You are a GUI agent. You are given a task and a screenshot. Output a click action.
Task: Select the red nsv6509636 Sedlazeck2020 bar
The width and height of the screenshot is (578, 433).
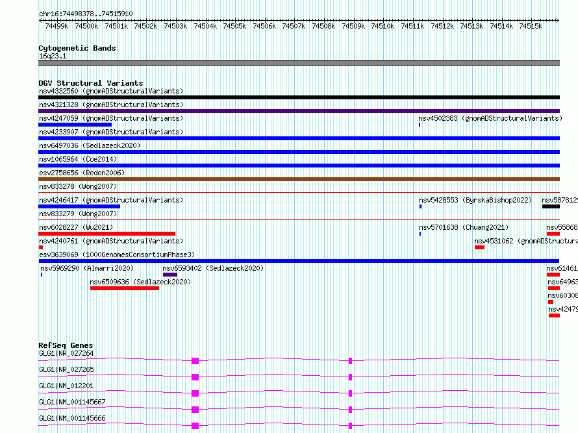coord(125,288)
